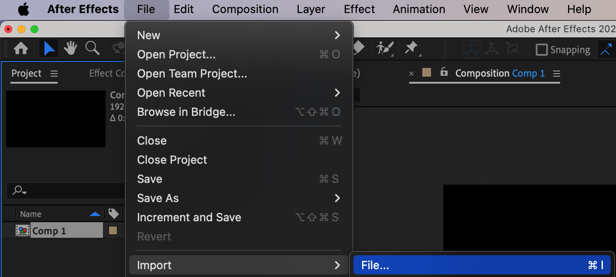
Task: Open the Composition menu in menu bar
Action: tap(245, 10)
